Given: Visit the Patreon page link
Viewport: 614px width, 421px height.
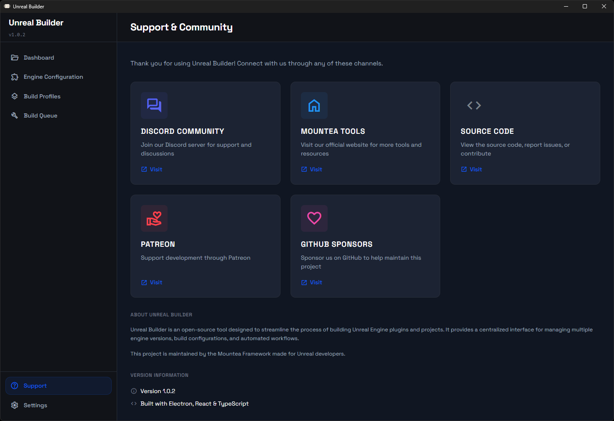Looking at the screenshot, I should pos(152,282).
